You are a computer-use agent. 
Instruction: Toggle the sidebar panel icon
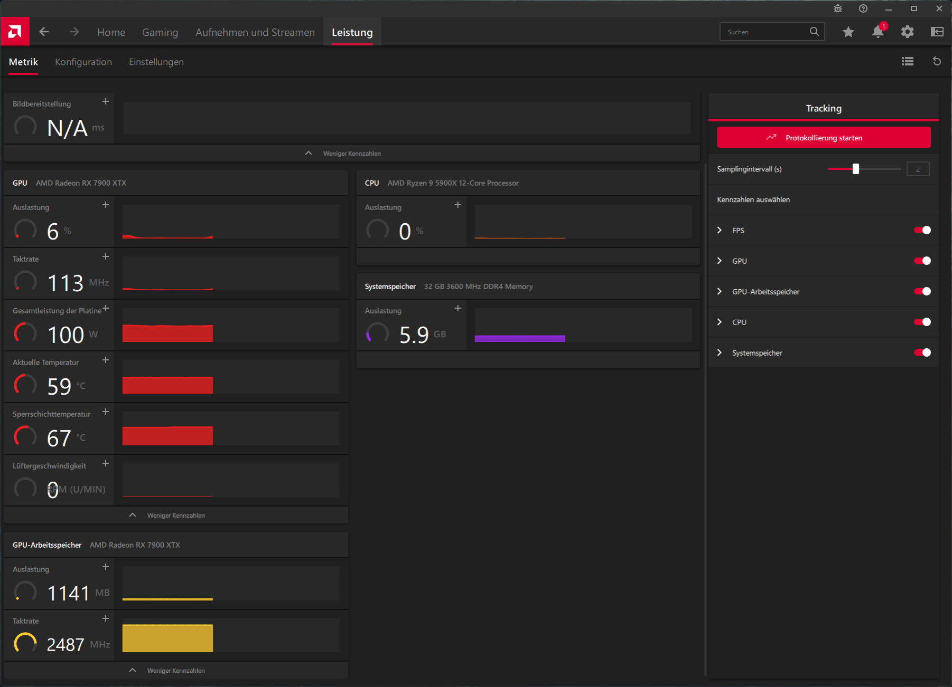937,32
